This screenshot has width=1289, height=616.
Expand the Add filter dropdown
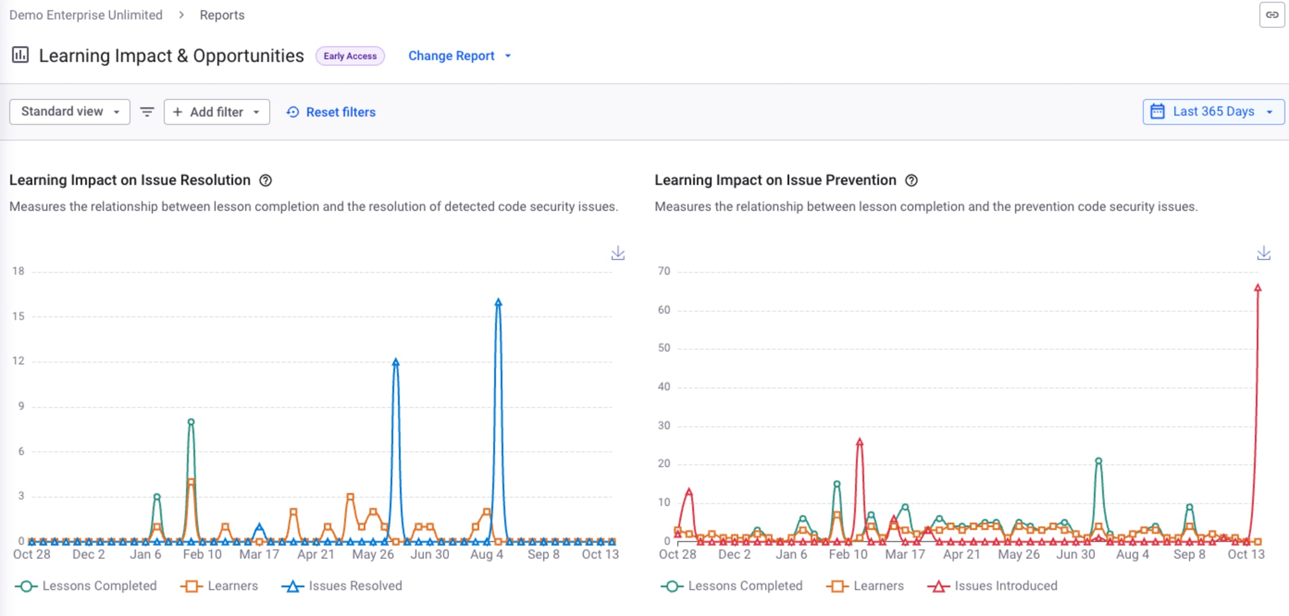coord(217,112)
